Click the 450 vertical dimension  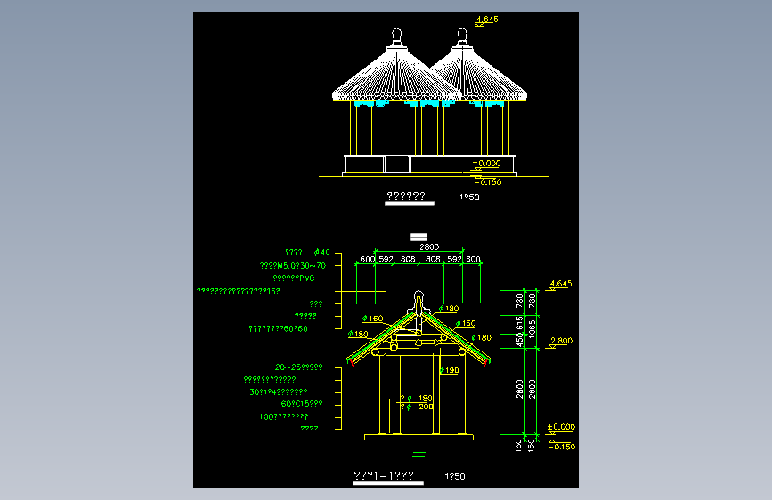pos(519,340)
